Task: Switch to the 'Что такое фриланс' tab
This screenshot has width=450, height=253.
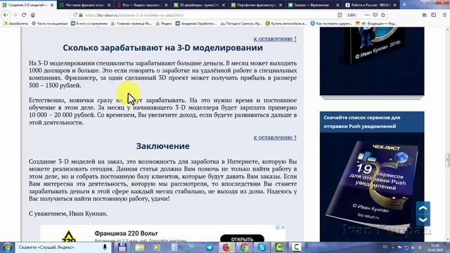Action: click(84, 5)
